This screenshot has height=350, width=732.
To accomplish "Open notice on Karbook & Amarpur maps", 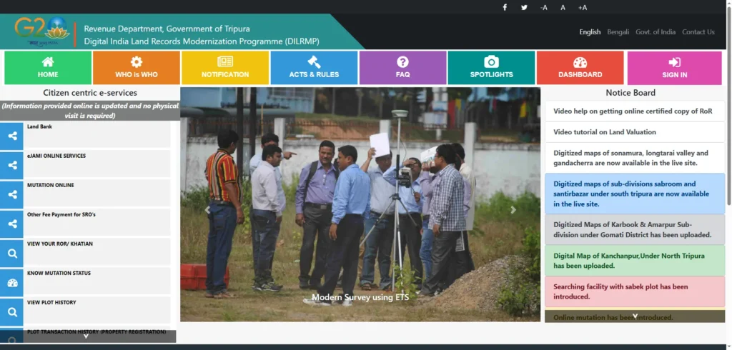I will click(635, 229).
